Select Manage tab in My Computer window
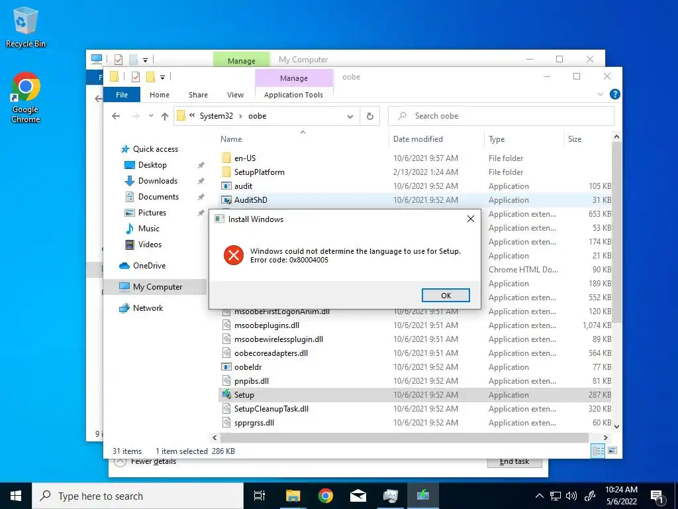 (241, 60)
